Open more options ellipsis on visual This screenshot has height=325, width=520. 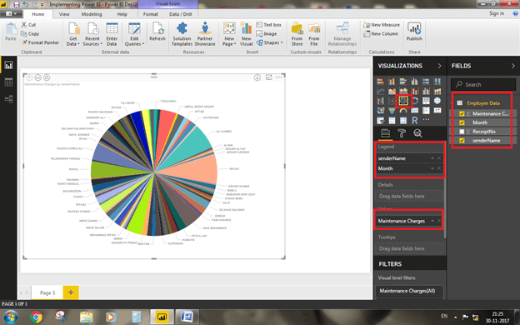[x=279, y=77]
